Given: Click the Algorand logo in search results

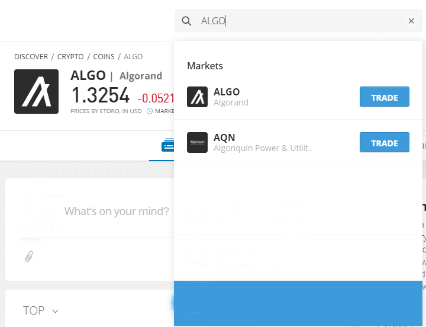Looking at the screenshot, I should [197, 97].
